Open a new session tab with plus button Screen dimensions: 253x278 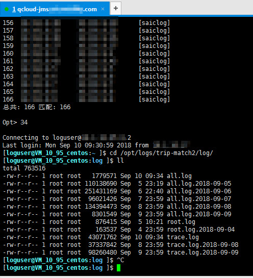coord(116,8)
